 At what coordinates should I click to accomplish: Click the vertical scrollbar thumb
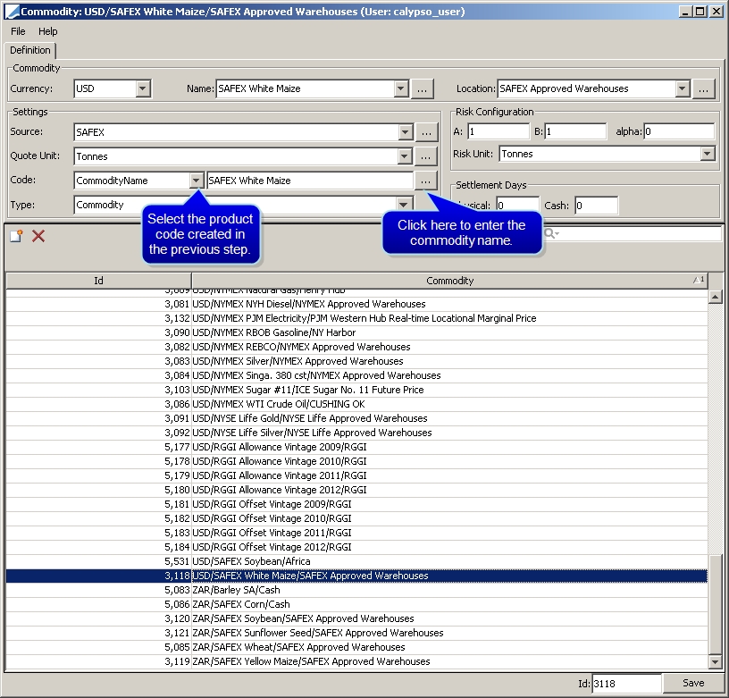(x=715, y=603)
